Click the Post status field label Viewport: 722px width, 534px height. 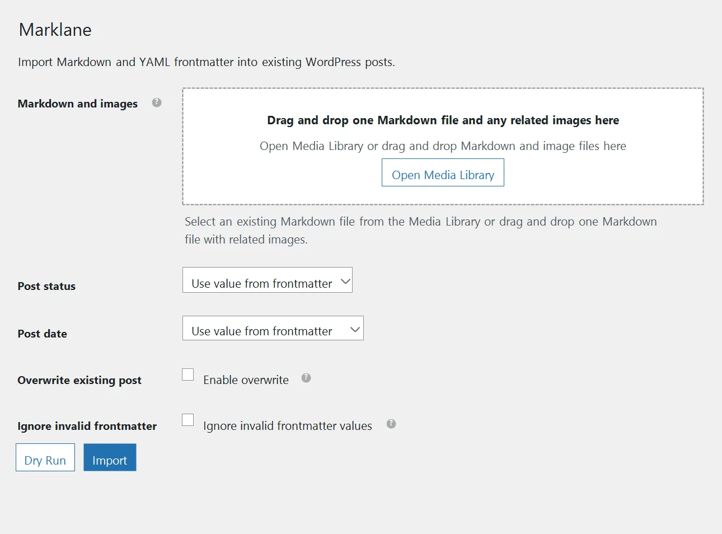click(46, 286)
